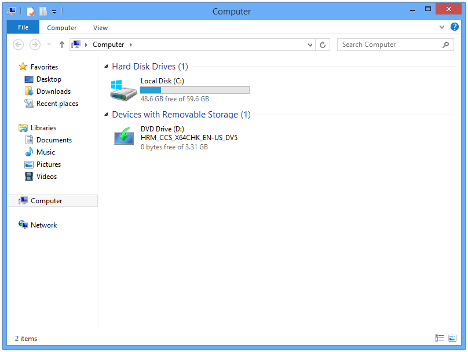Open Downloads under Favorites
This screenshot has height=352, width=468.
tap(53, 91)
